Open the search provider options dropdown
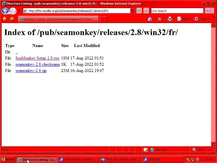 coord(212,11)
